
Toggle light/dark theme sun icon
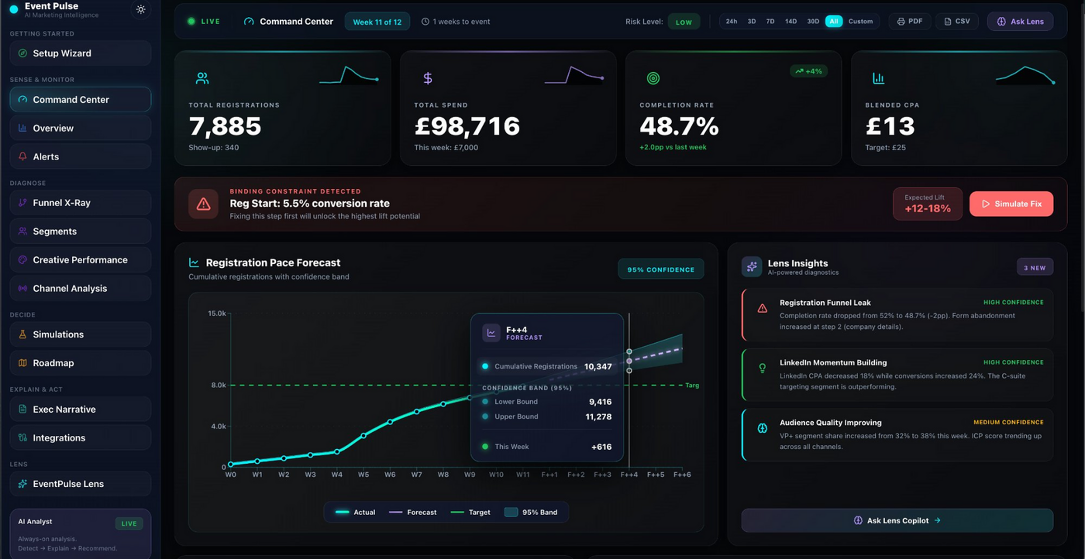(141, 9)
